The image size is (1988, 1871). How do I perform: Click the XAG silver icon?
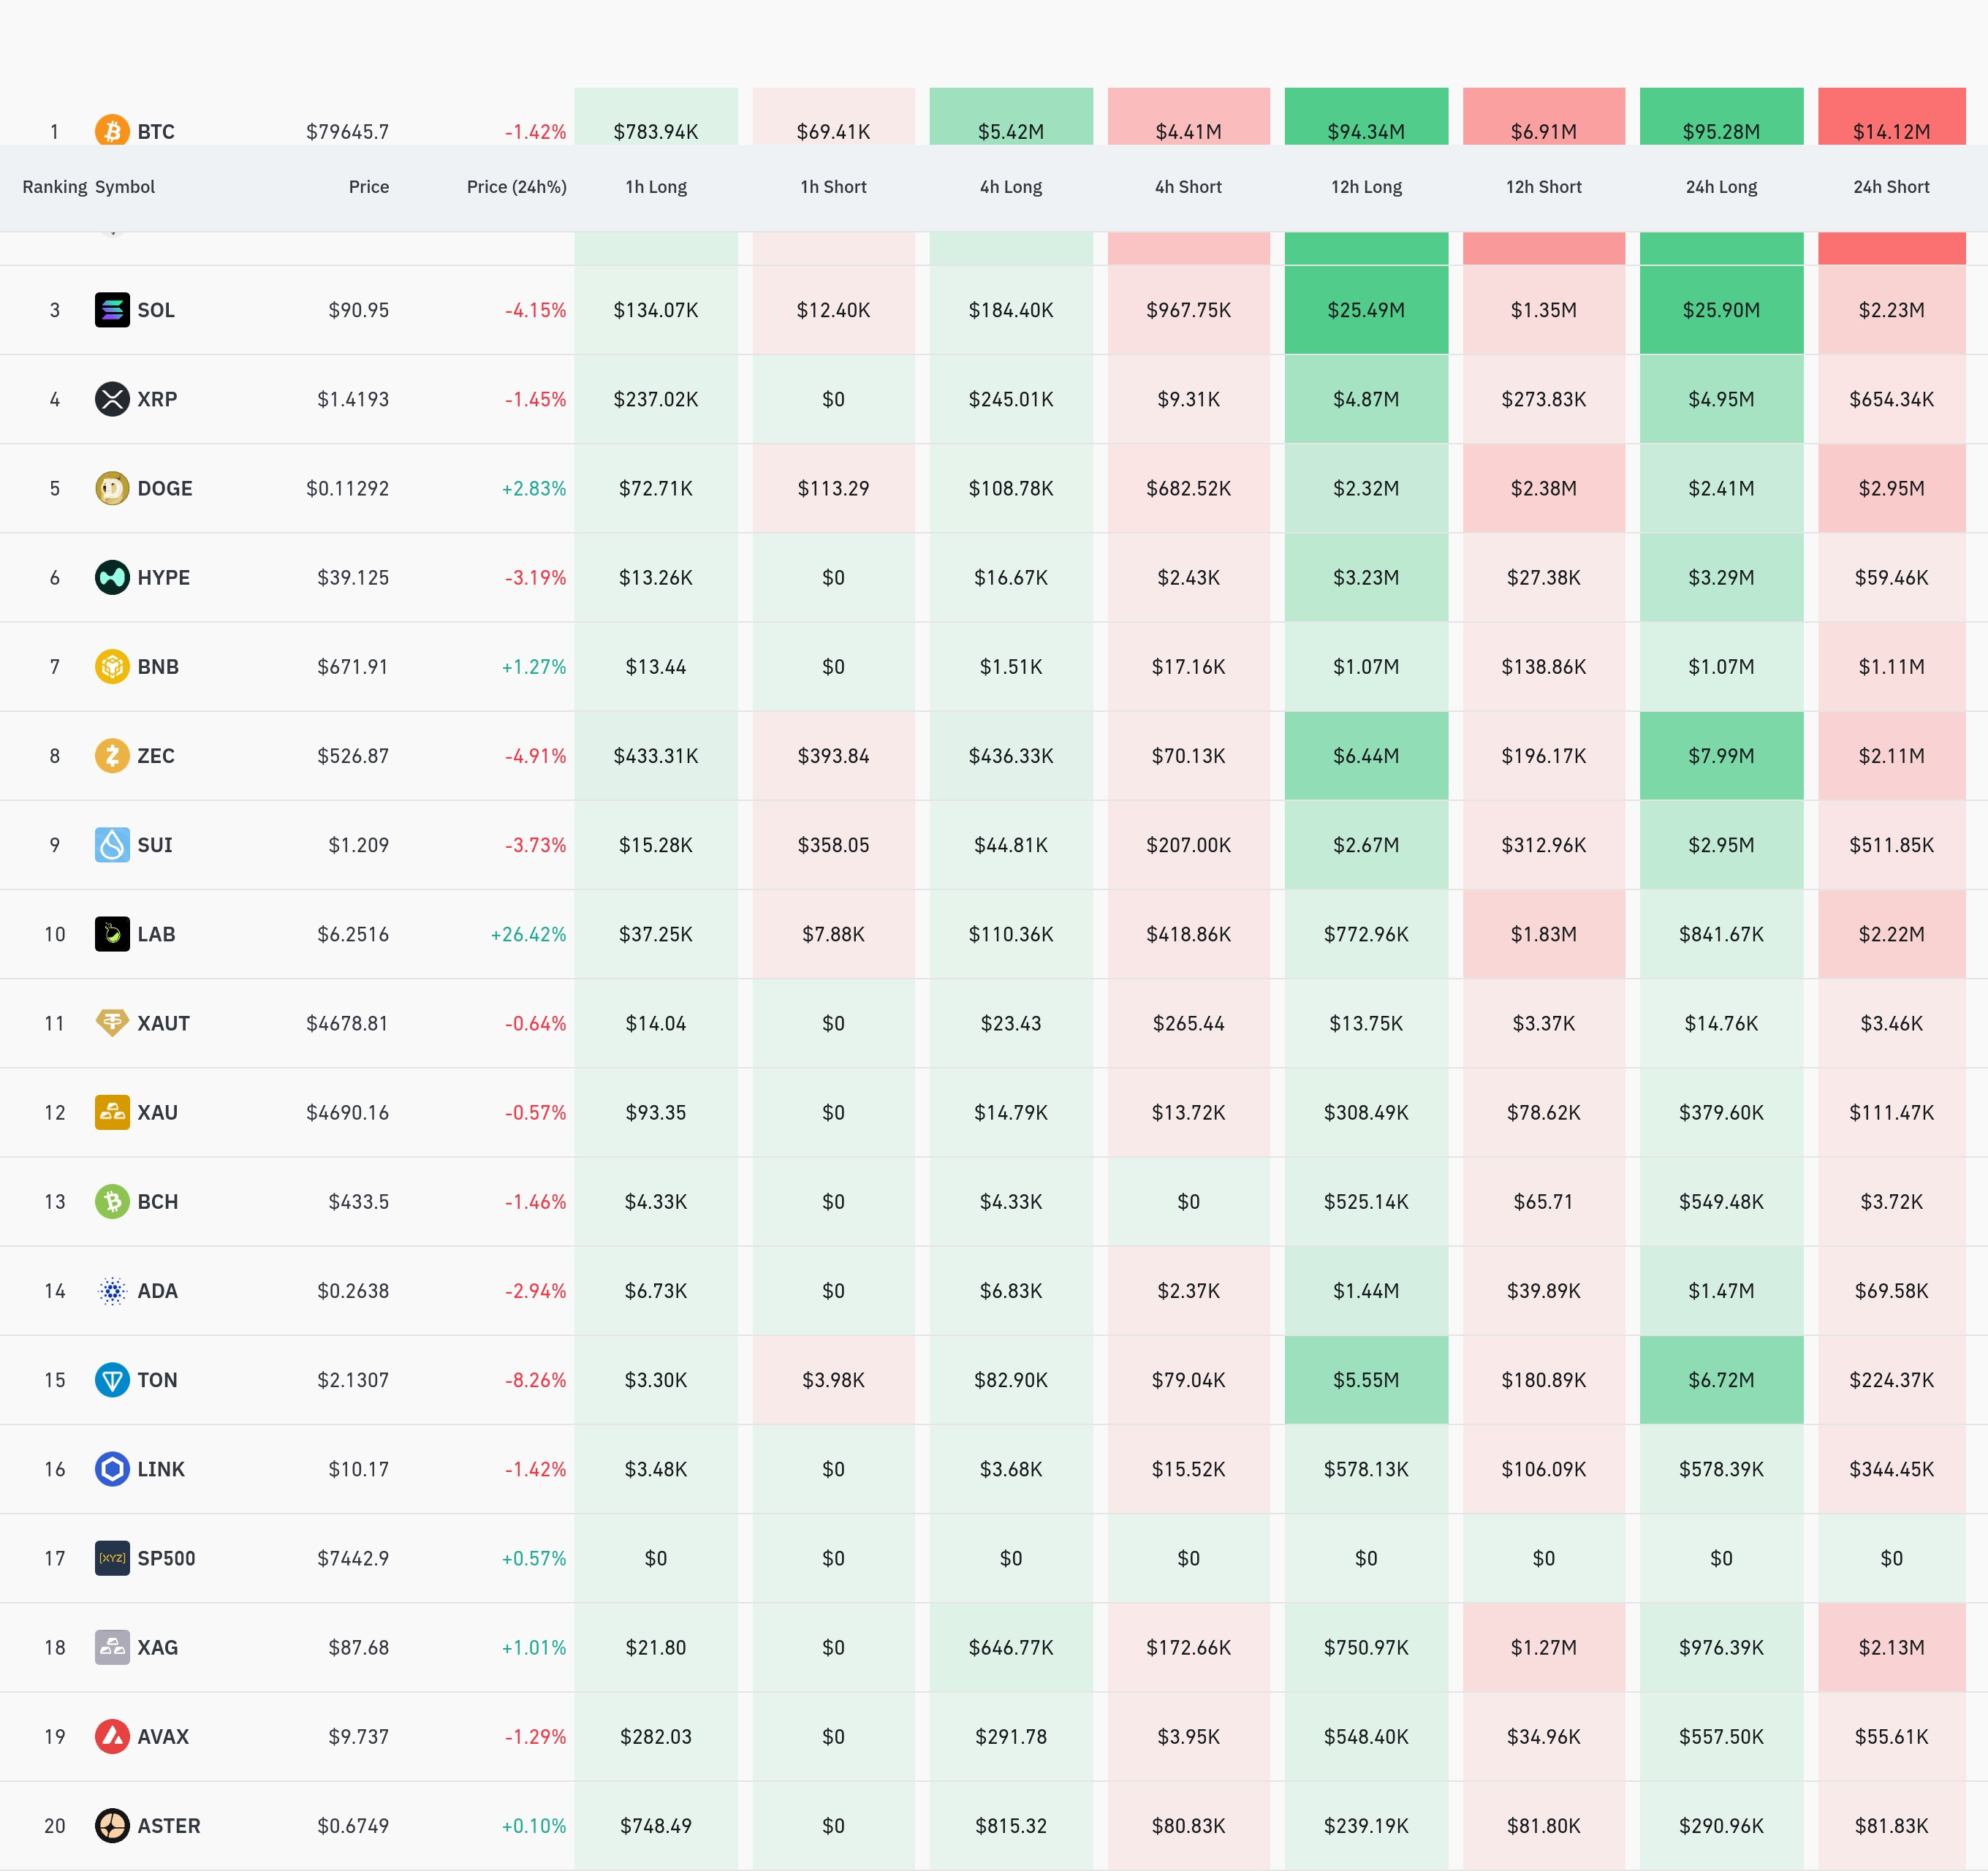point(112,1647)
